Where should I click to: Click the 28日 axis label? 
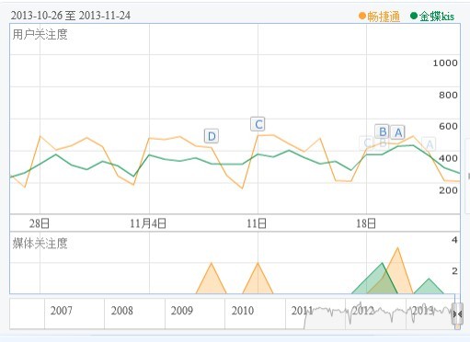(40, 223)
